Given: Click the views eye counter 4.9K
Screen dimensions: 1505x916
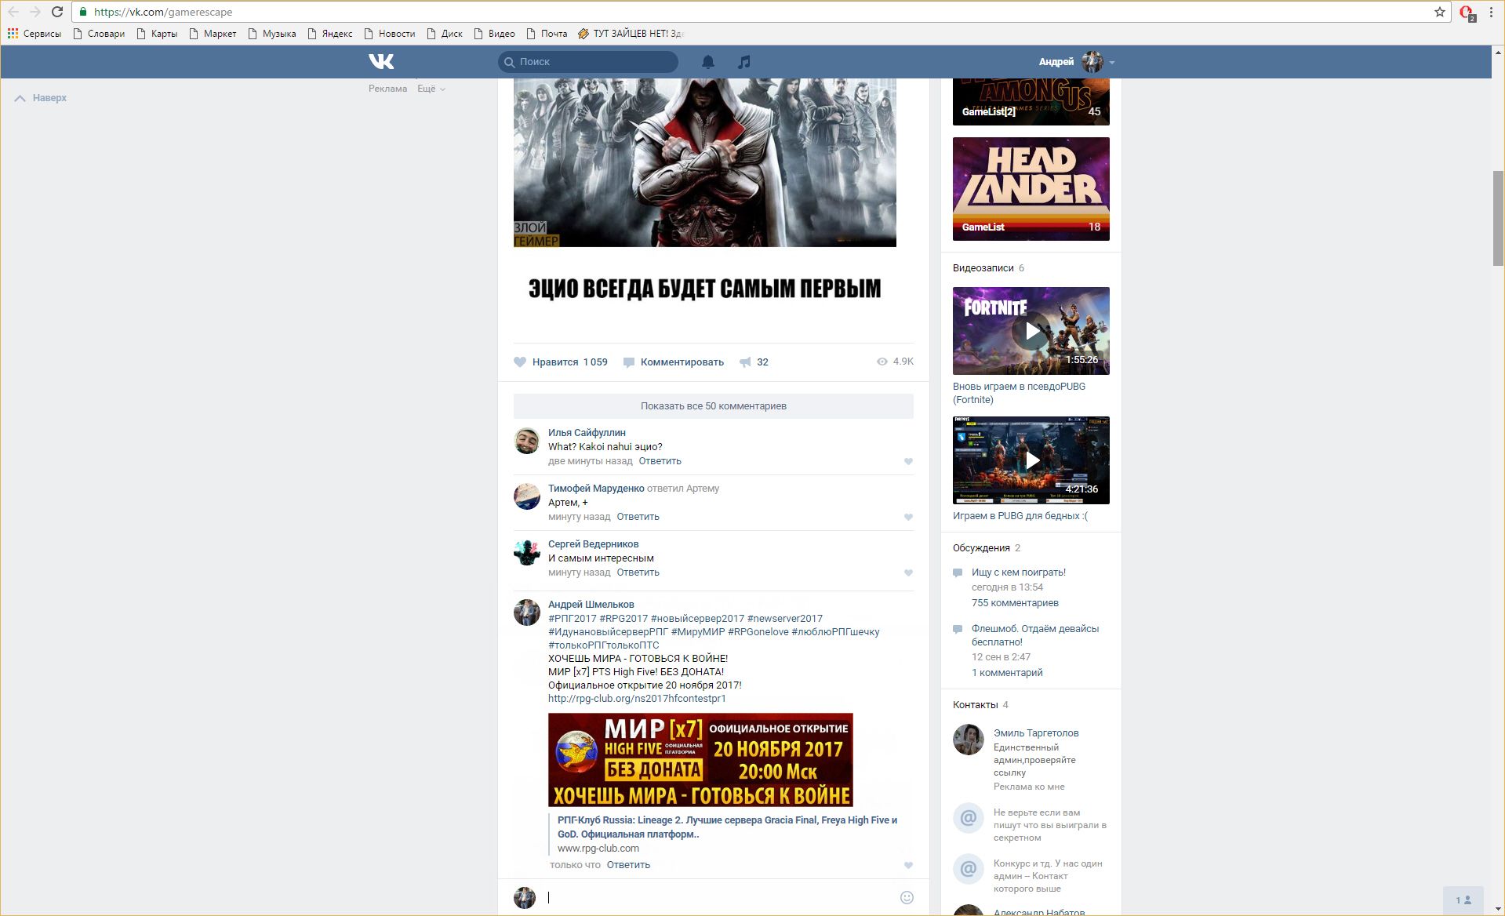Looking at the screenshot, I should click(895, 362).
